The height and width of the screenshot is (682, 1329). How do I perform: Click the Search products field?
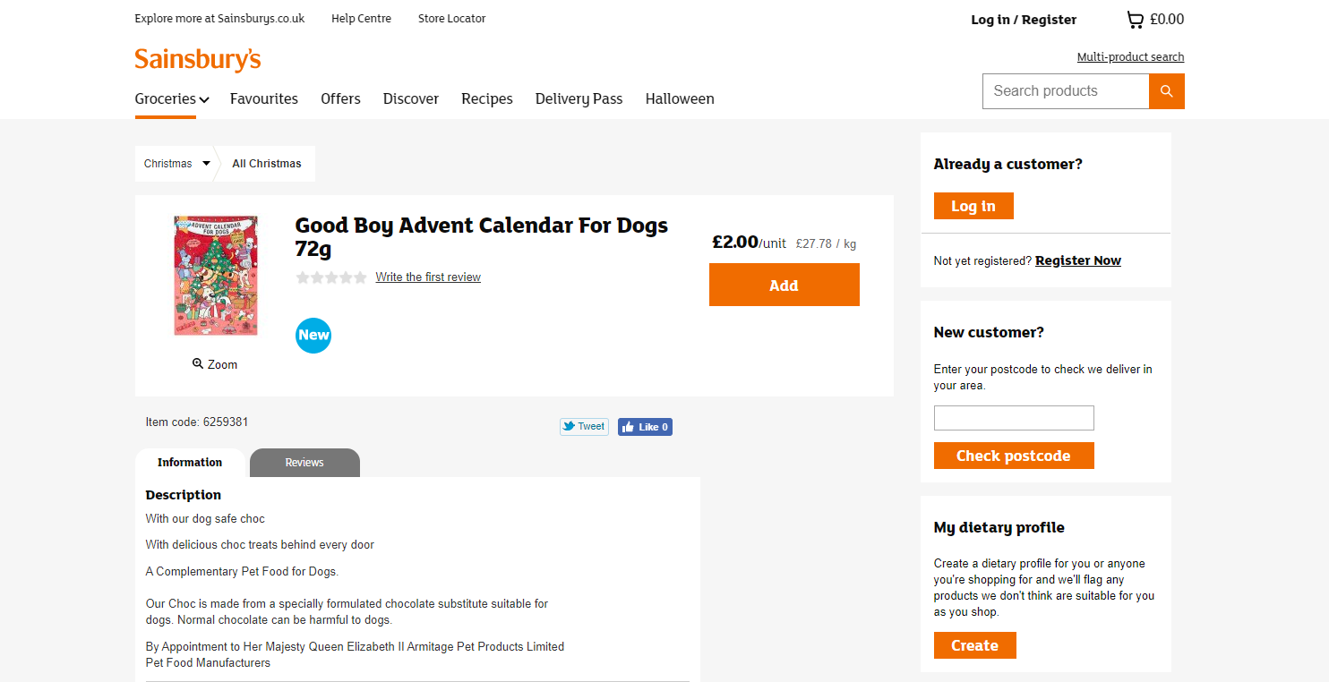tap(1065, 90)
